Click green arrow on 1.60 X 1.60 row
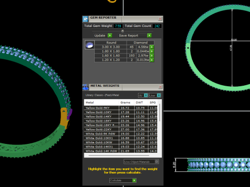Viewport: 250px width, 187px height. tap(152, 56)
